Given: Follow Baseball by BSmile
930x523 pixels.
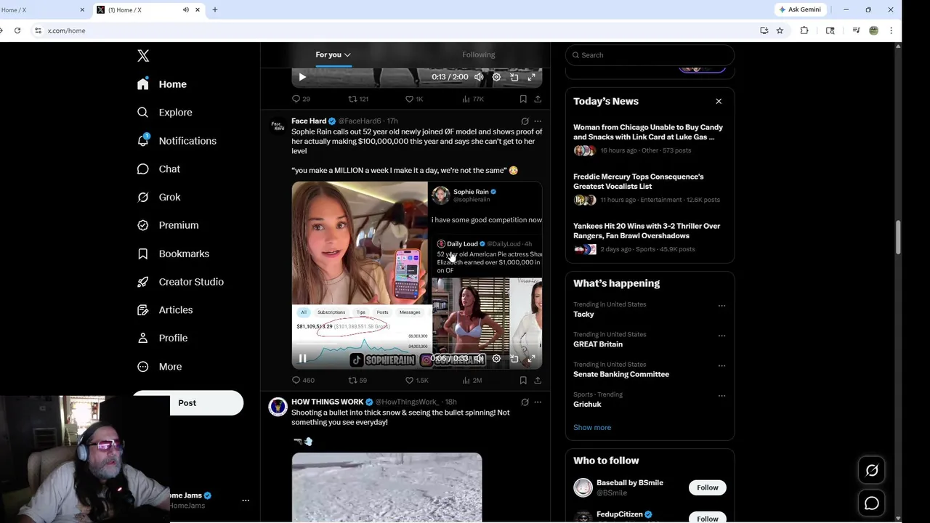Looking at the screenshot, I should tap(707, 487).
